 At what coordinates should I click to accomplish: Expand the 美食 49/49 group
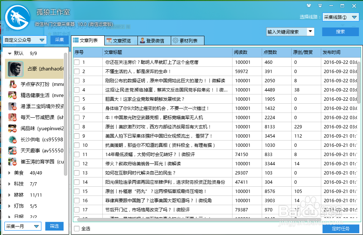(x=10, y=173)
